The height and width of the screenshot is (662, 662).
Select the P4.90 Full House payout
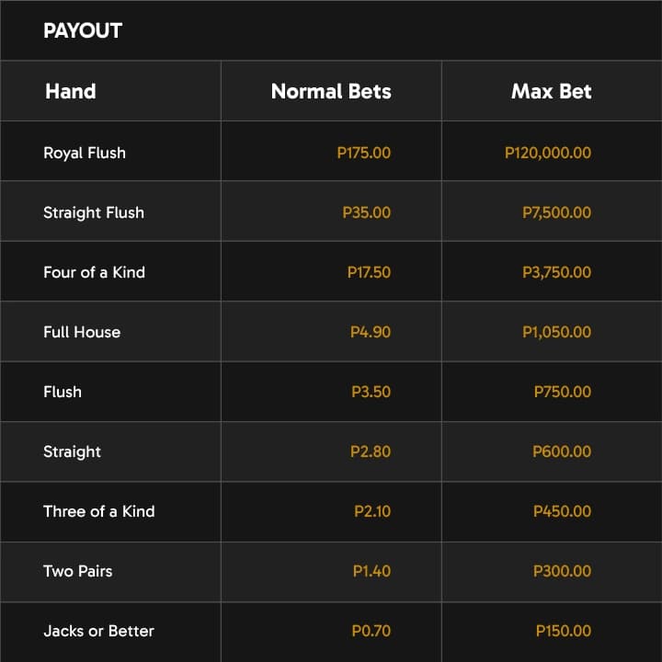(x=371, y=332)
